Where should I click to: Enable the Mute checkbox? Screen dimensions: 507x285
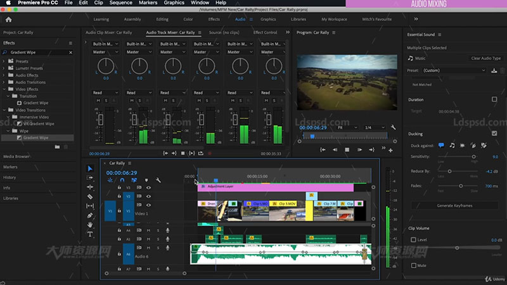point(414,265)
